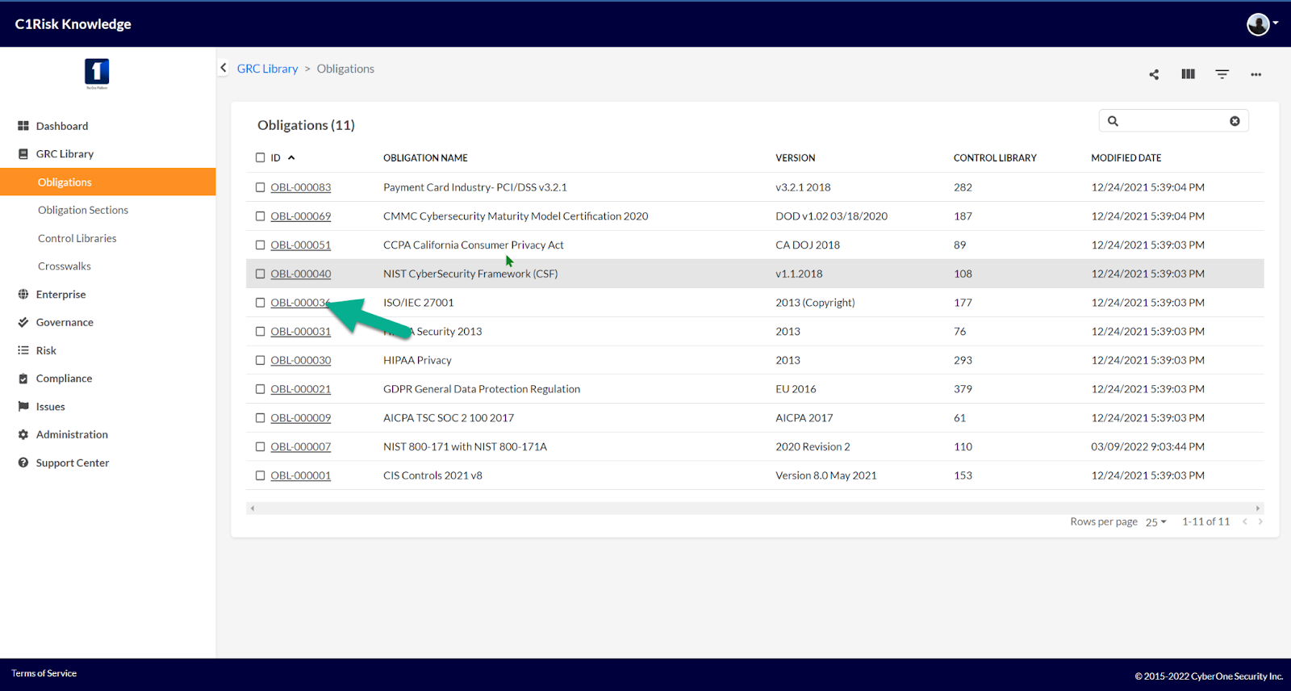The width and height of the screenshot is (1291, 691).
Task: Click '2020 Revision 2' version cell
Action: (813, 446)
